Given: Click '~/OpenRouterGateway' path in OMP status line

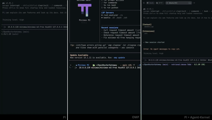Looking at the screenshot, I should [x=106, y=65].
